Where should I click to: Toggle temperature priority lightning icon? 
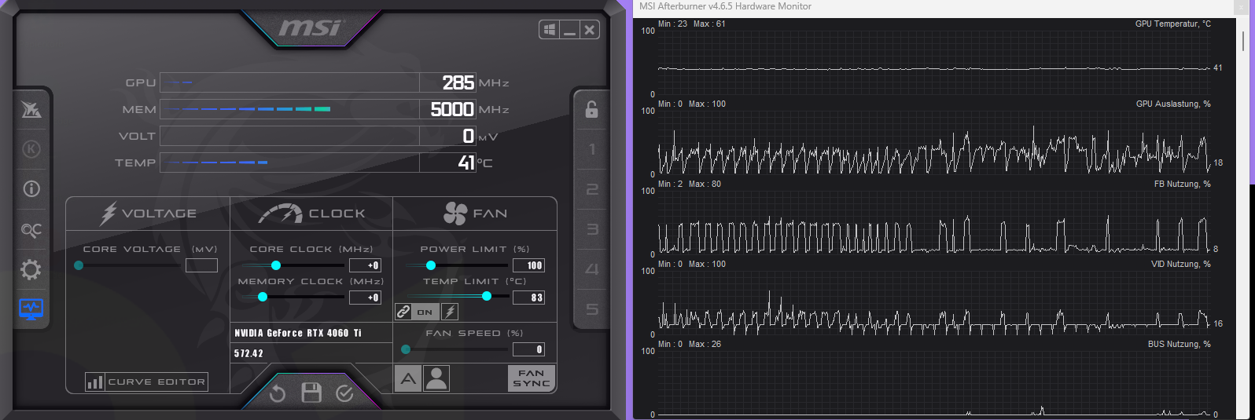click(450, 312)
